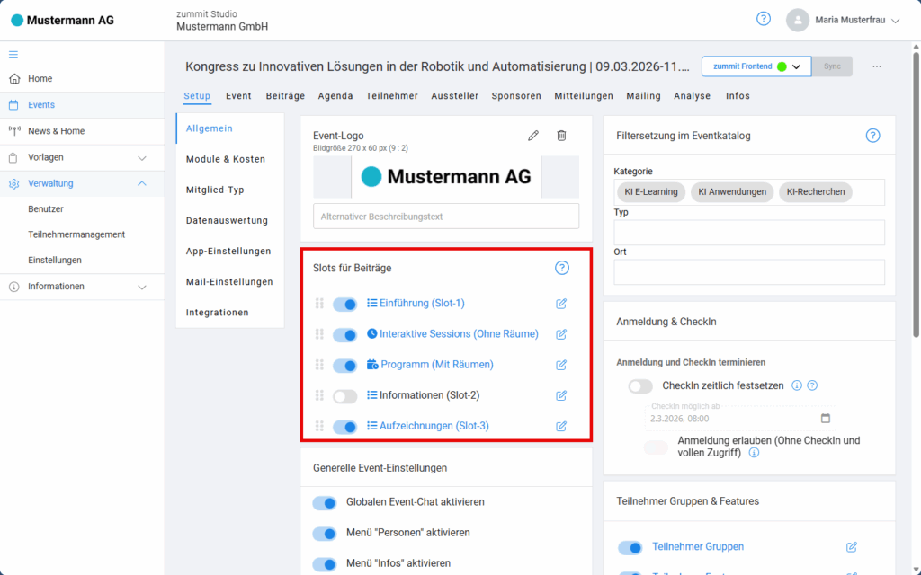Open help for Slots für Beiträge
Image resolution: width=921 pixels, height=575 pixels.
click(562, 268)
